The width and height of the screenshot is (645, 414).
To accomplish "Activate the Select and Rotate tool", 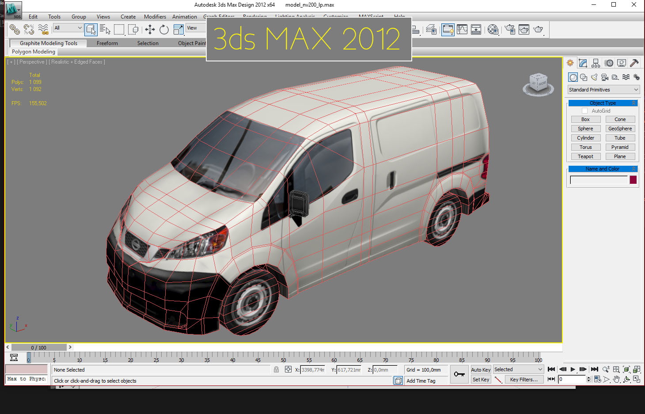I will (x=164, y=30).
